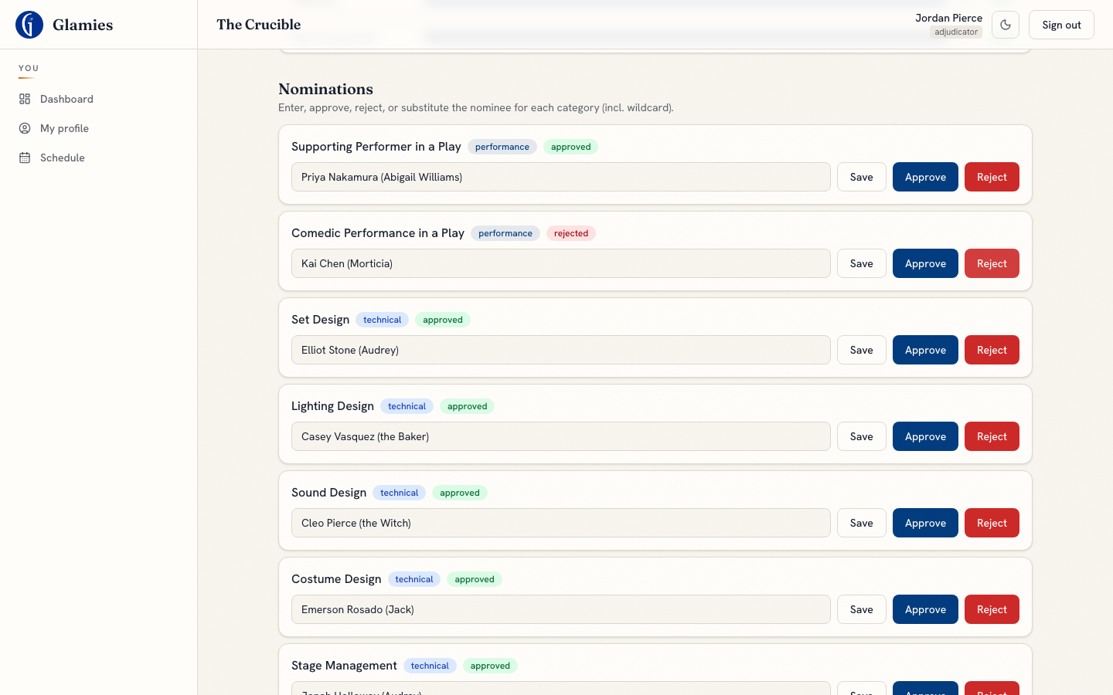Reject the Costume Design nominee
The width and height of the screenshot is (1113, 695).
[x=992, y=609]
